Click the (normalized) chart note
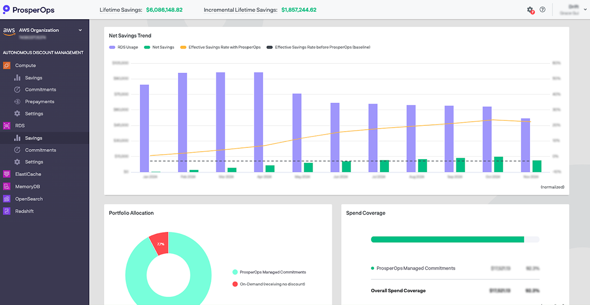The image size is (590, 305). 553,187
